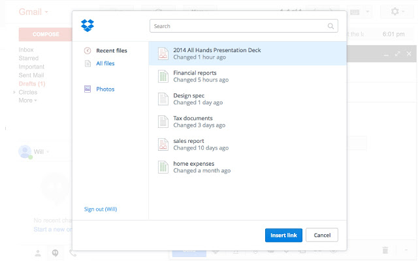The height and width of the screenshot is (261, 418).
Task: Click the Sign out (Will) link
Action: [101, 209]
